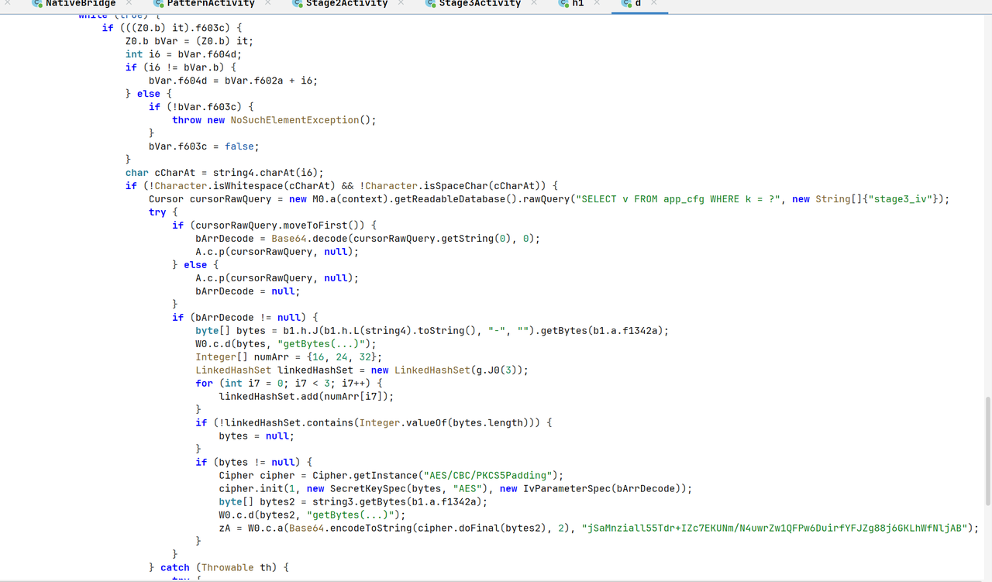Click the class icon on Stage2Activity tab
This screenshot has width=992, height=582.
pos(298,3)
